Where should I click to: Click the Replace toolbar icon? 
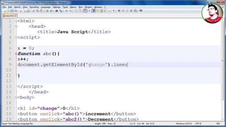61,11
